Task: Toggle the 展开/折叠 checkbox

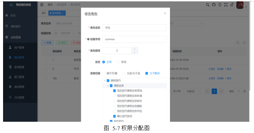Action: pos(104,73)
